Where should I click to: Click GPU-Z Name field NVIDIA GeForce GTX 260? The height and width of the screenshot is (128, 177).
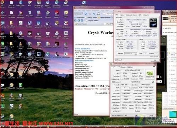click(x=132, y=70)
